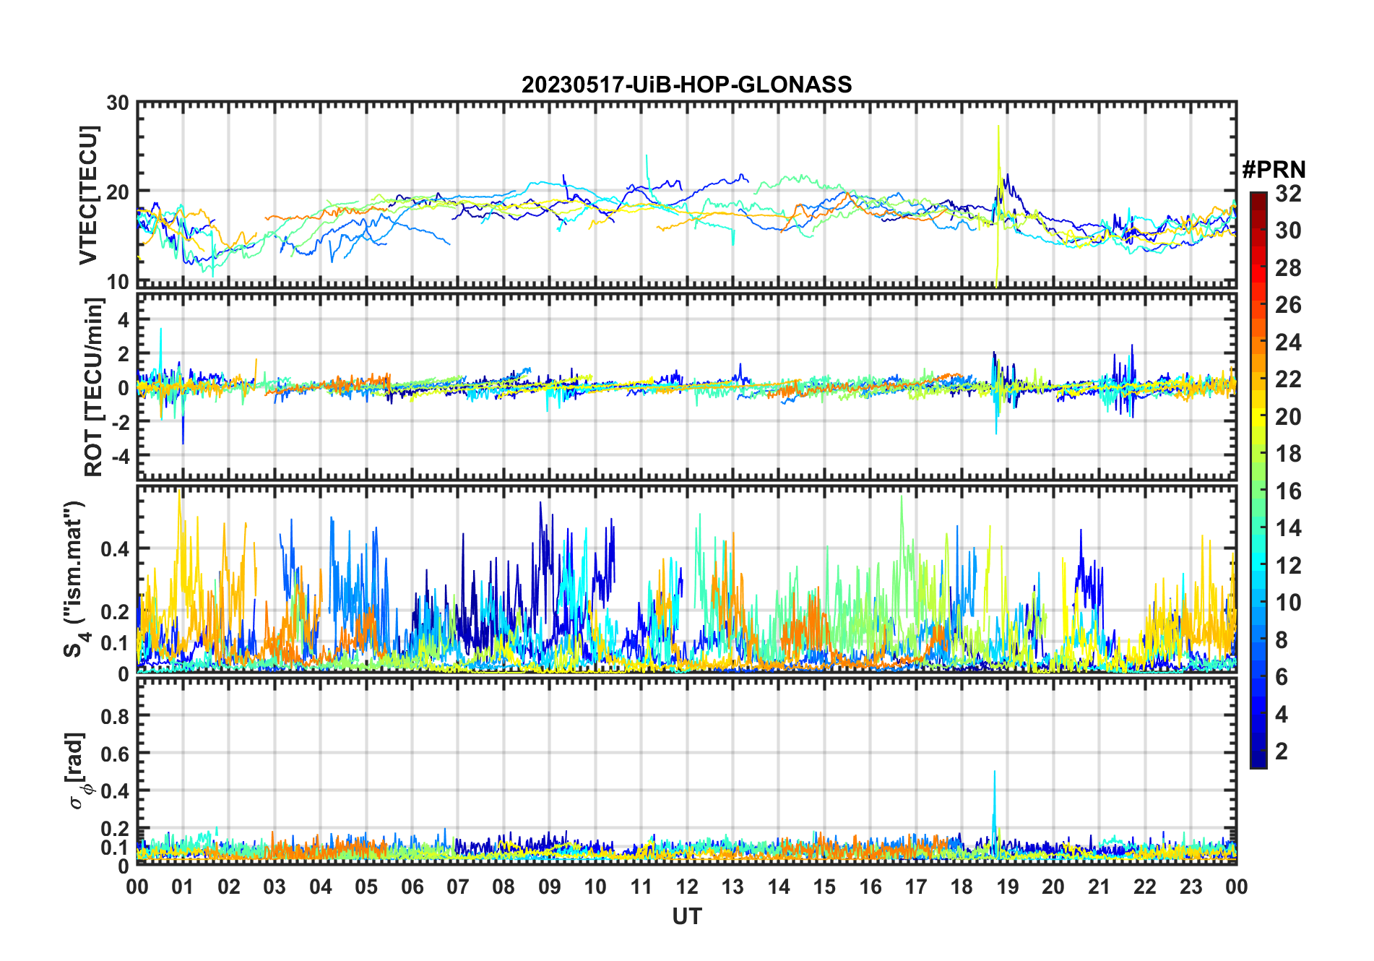Click x-axis tick label 19
This screenshot has height=961, width=1374.
tap(1008, 887)
